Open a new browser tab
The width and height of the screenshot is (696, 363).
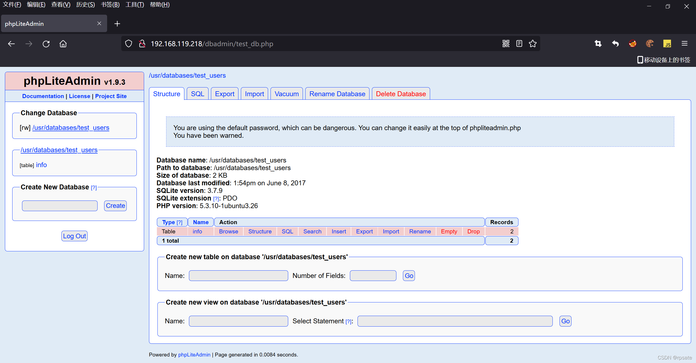coord(117,24)
